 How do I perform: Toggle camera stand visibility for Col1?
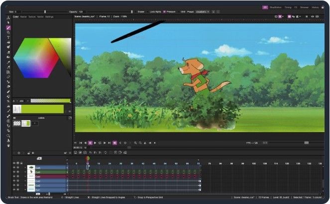tap(18, 190)
